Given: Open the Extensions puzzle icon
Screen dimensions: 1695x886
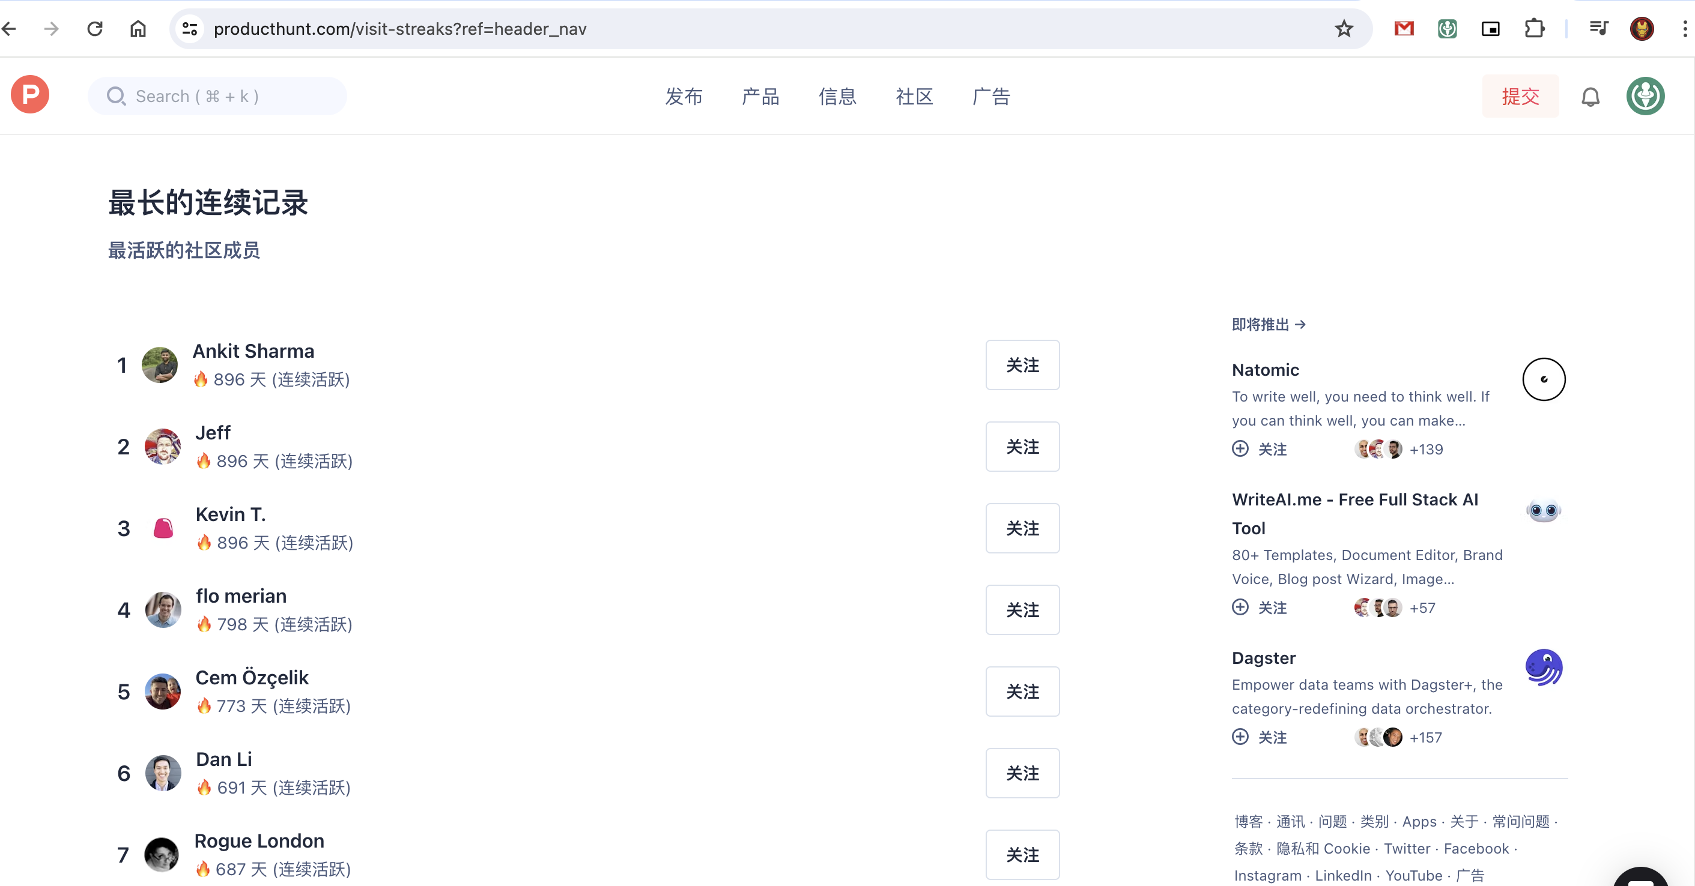Looking at the screenshot, I should 1534,28.
